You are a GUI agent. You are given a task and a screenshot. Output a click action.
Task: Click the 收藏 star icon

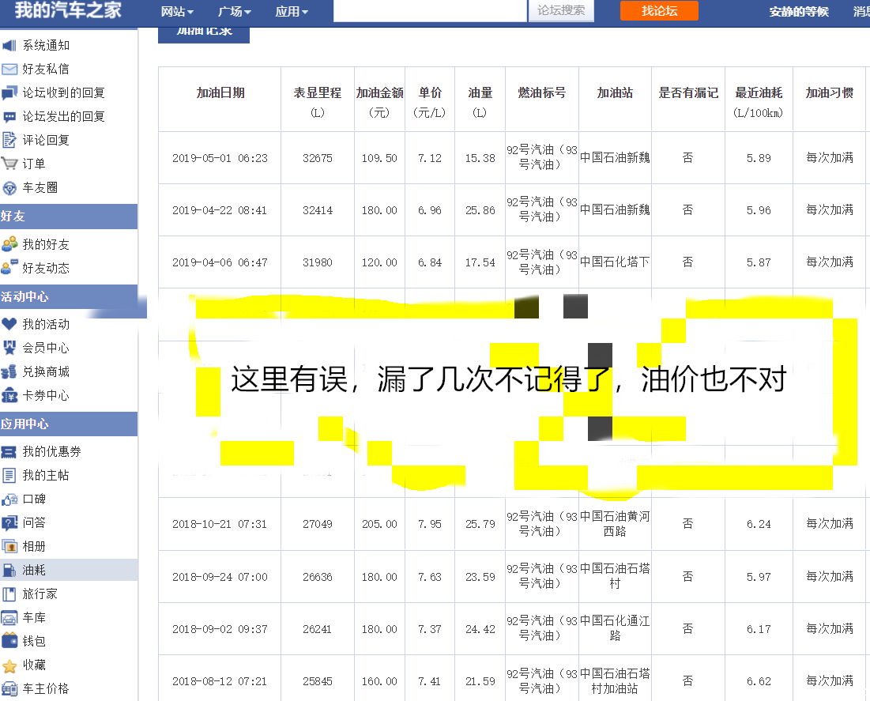(9, 665)
